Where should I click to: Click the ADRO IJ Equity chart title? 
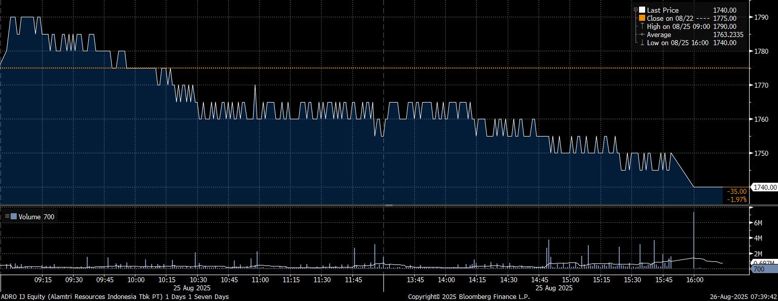pos(115,296)
